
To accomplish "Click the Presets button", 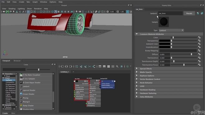I will (x=189, y=13).
